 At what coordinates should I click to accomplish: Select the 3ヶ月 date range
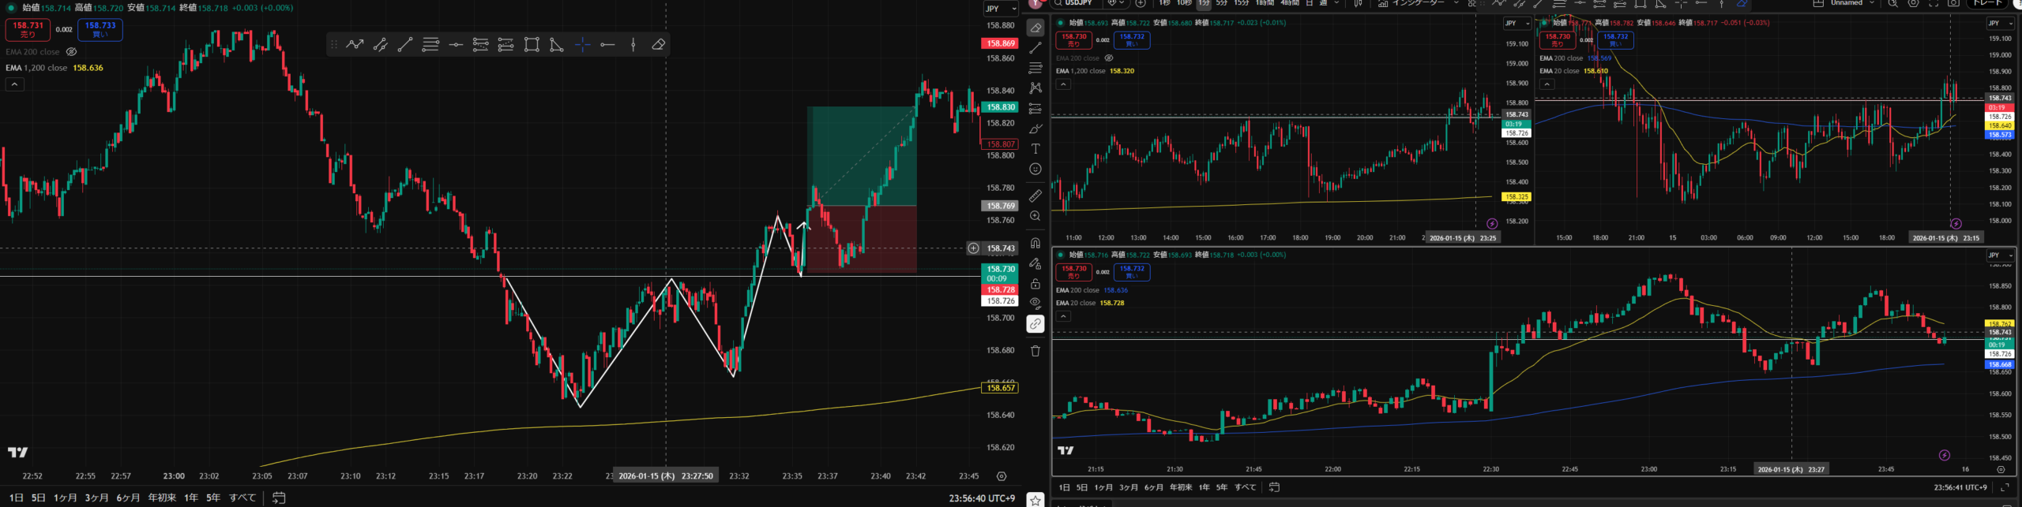[96, 498]
